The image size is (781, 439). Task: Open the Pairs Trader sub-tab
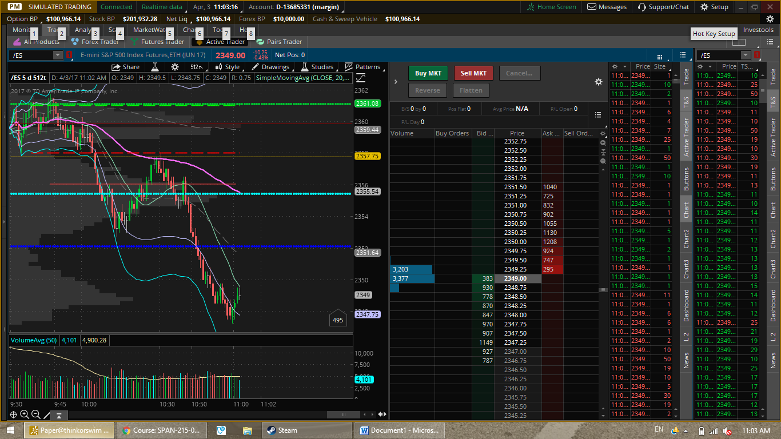279,42
